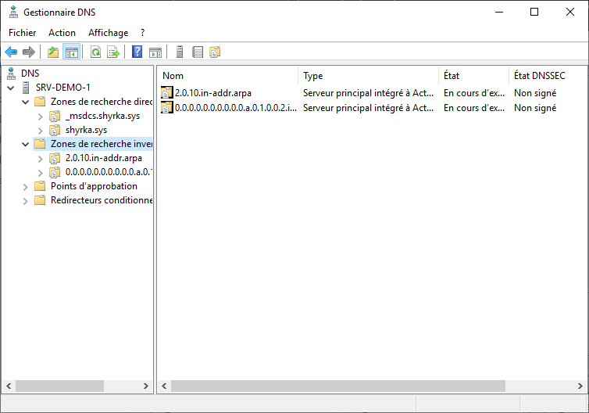
Task: Collapse the Zones de recherche inversée folder
Action: [x=25, y=145]
